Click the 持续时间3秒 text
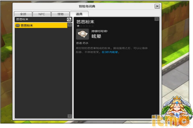The width and height of the screenshot is (193, 128). (99, 31)
